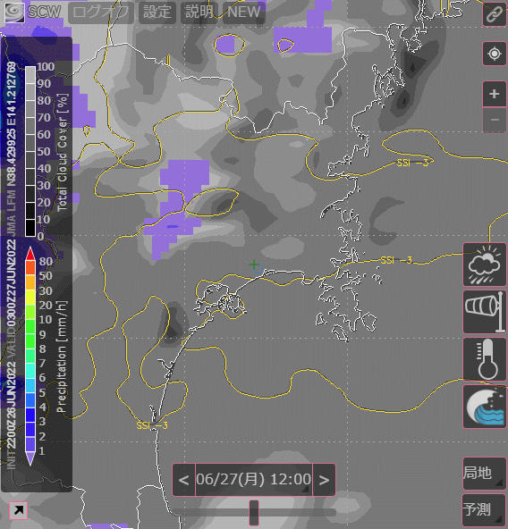Viewport: 508px width, 529px height.
Task: Zoom out with the minus button
Action: 495,120
